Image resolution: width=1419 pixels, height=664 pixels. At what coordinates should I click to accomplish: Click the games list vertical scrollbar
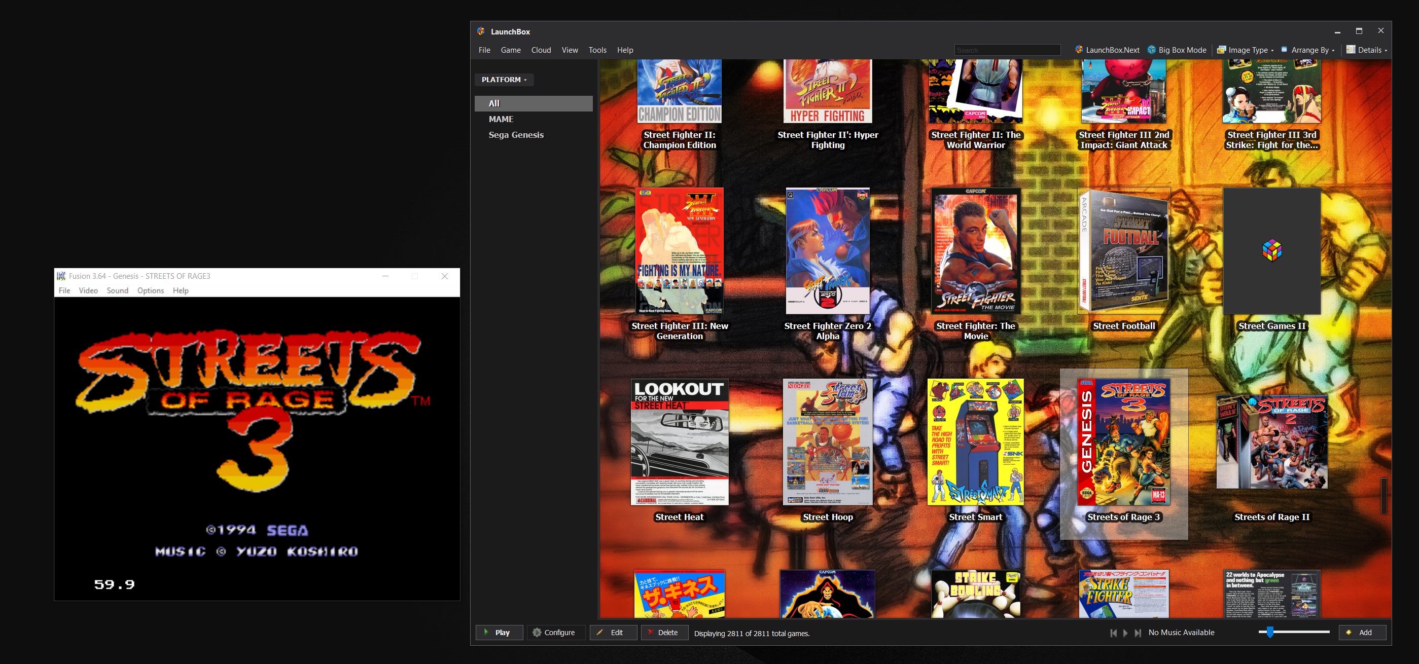tap(1383, 496)
